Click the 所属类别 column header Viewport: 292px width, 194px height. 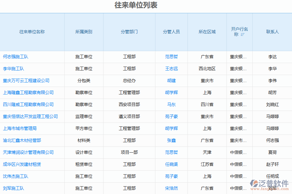84,32
